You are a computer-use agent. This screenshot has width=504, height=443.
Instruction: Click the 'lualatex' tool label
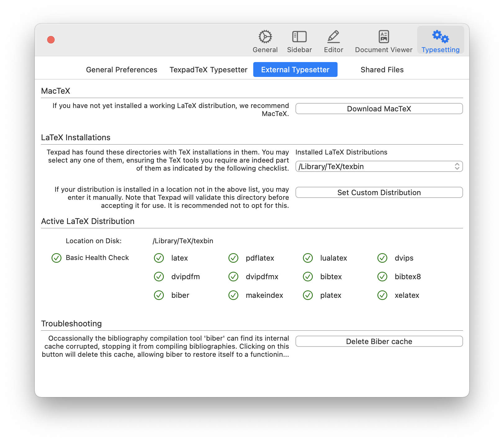click(334, 258)
